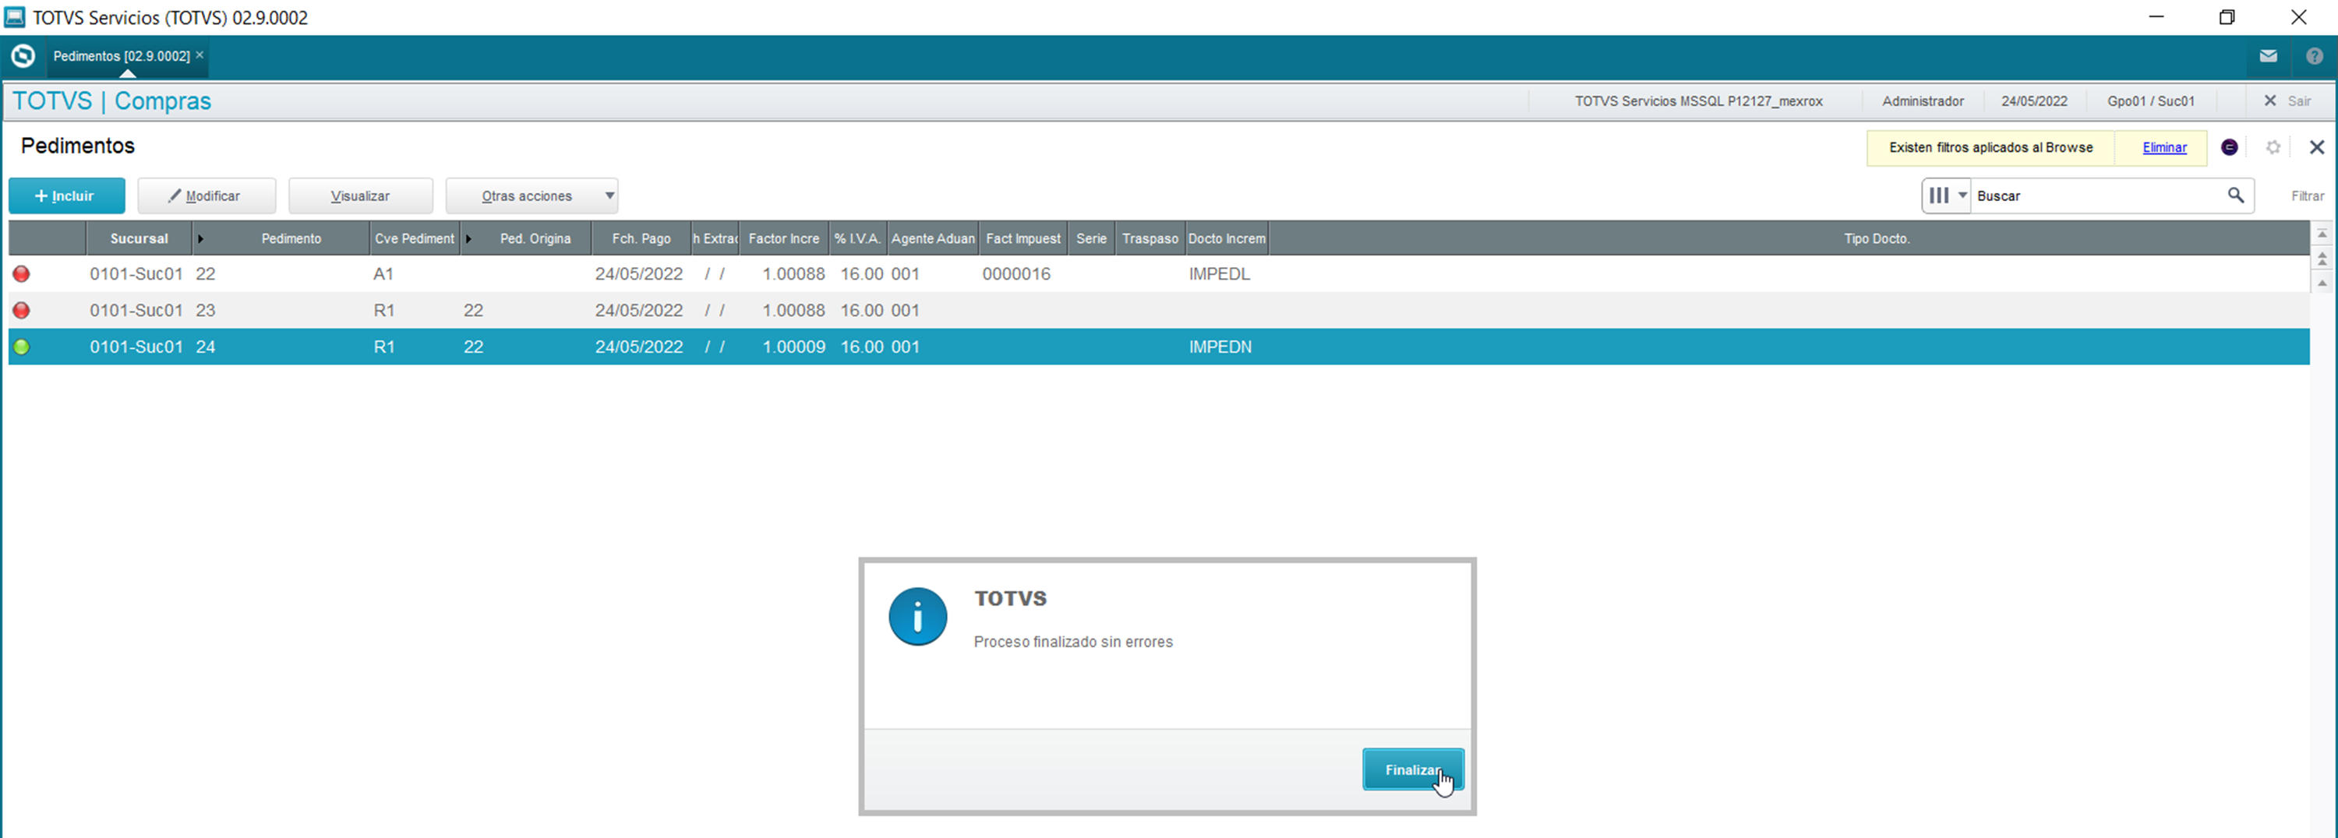
Task: Click the application window title icon
Action: 15,17
